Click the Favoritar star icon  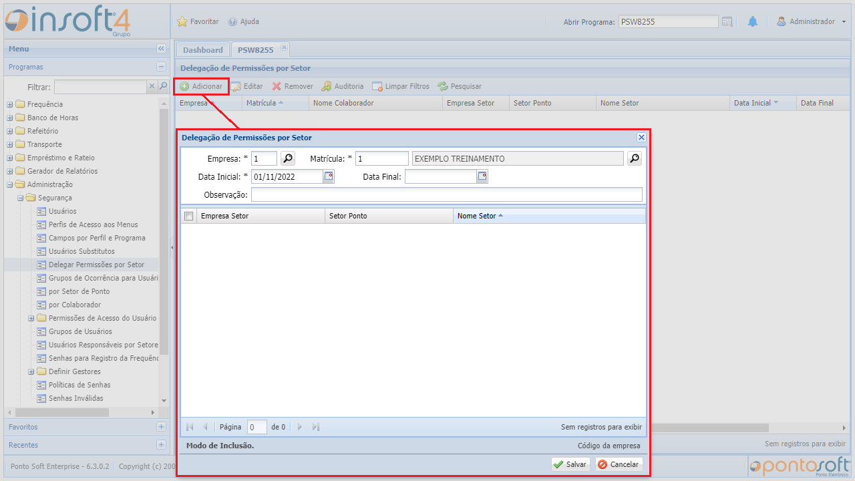[182, 21]
